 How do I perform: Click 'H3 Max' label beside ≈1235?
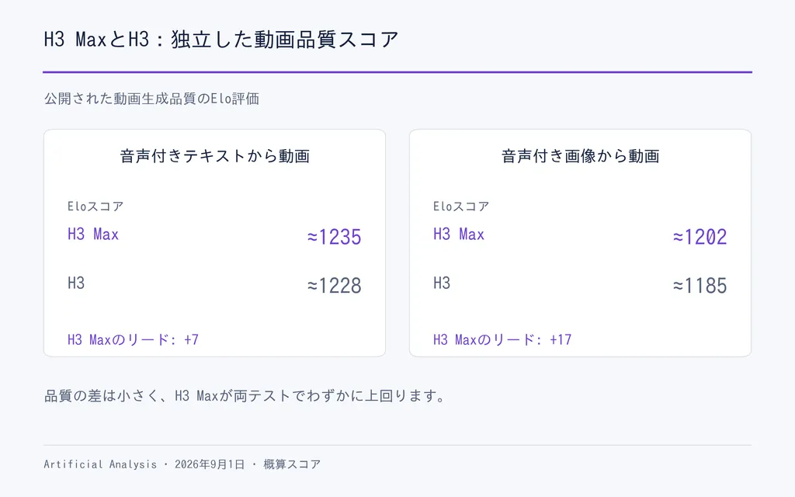(93, 235)
